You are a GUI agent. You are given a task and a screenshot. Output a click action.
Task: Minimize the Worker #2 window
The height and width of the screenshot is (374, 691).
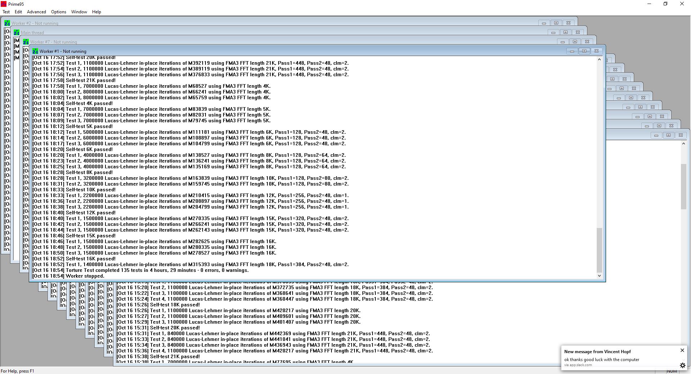(x=544, y=23)
